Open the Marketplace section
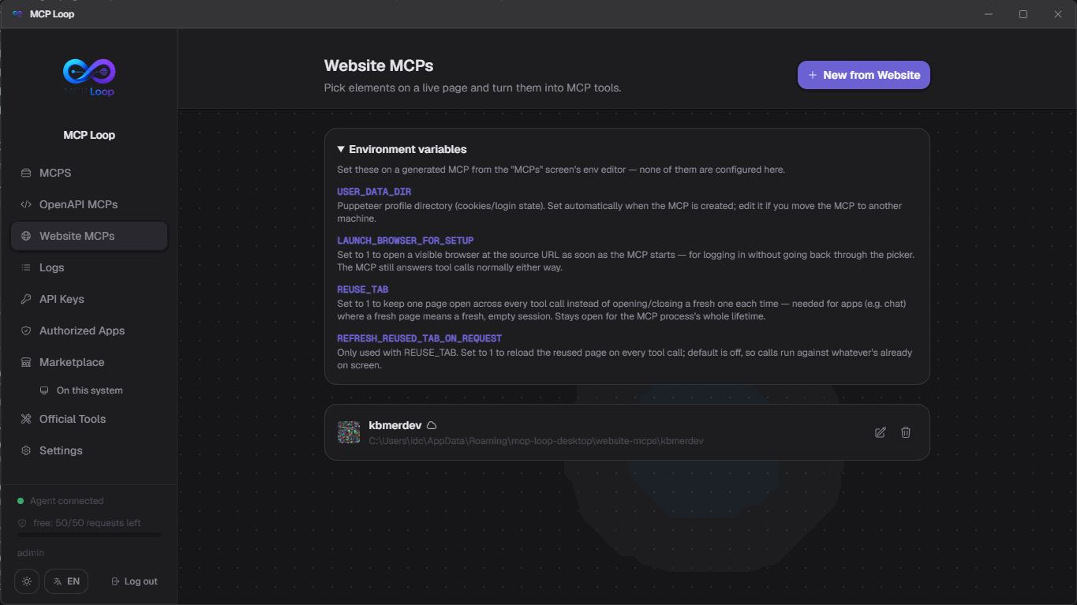This screenshot has height=605, width=1077. [x=89, y=362]
